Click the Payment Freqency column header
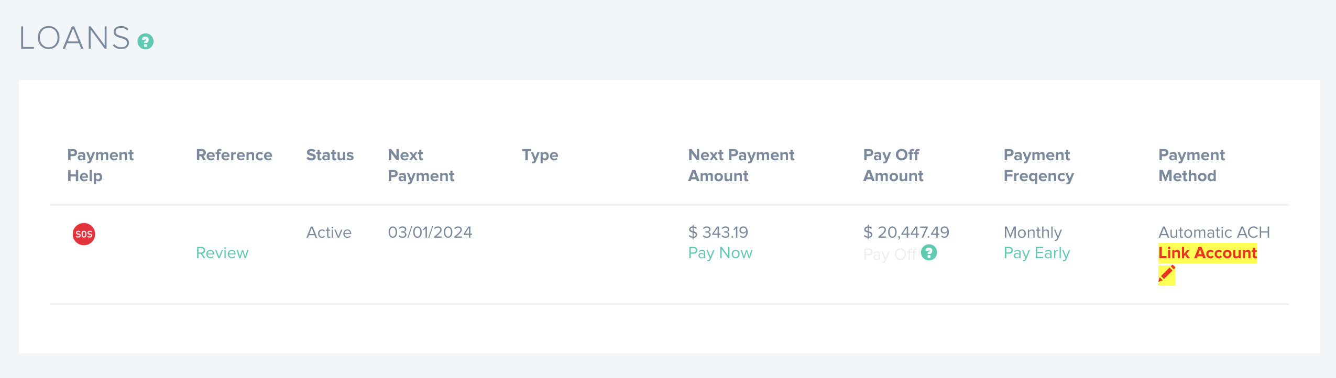 [x=1038, y=165]
